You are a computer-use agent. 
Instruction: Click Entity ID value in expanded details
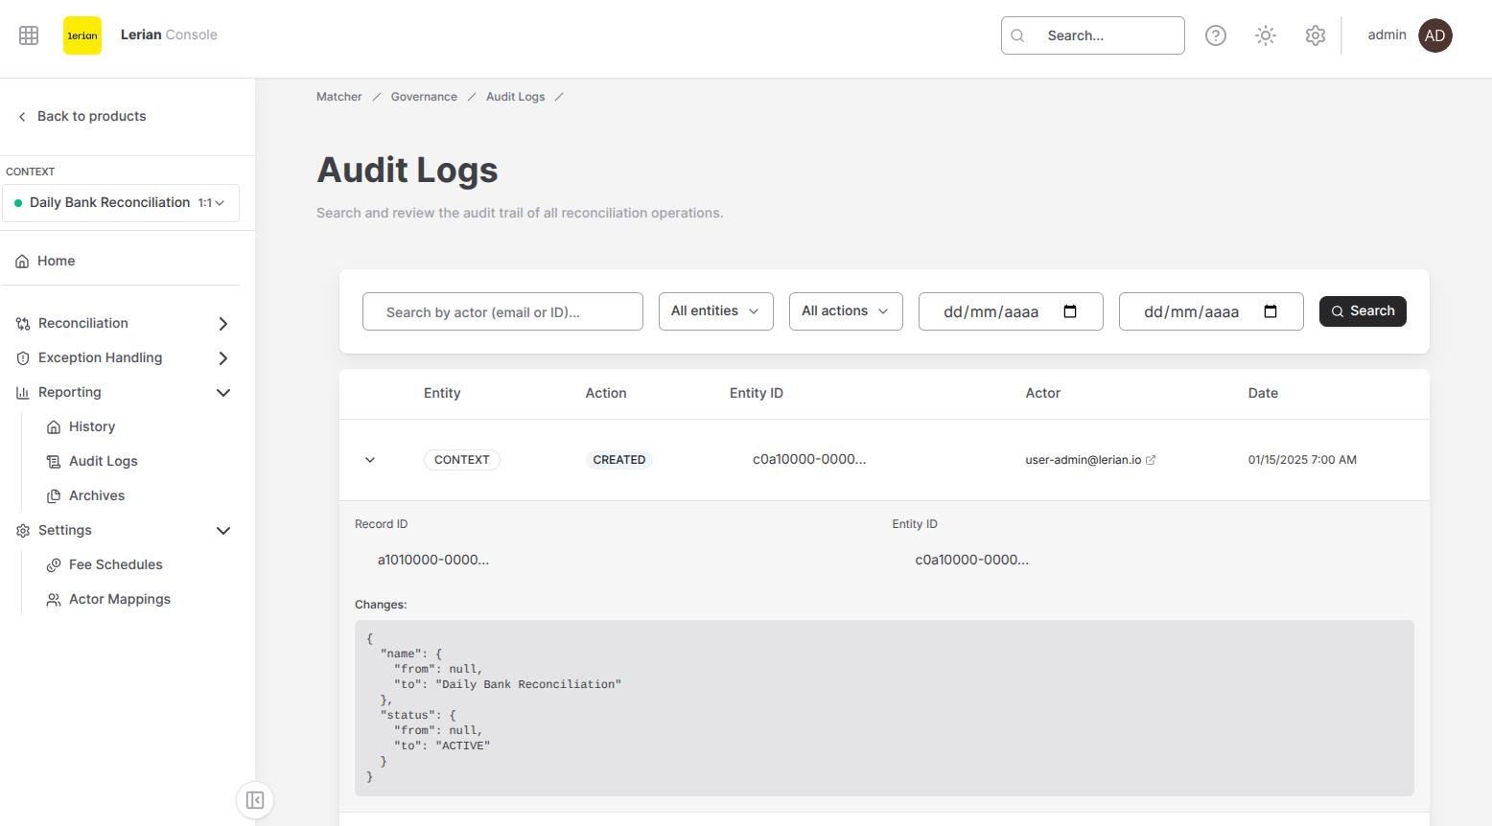point(971,560)
